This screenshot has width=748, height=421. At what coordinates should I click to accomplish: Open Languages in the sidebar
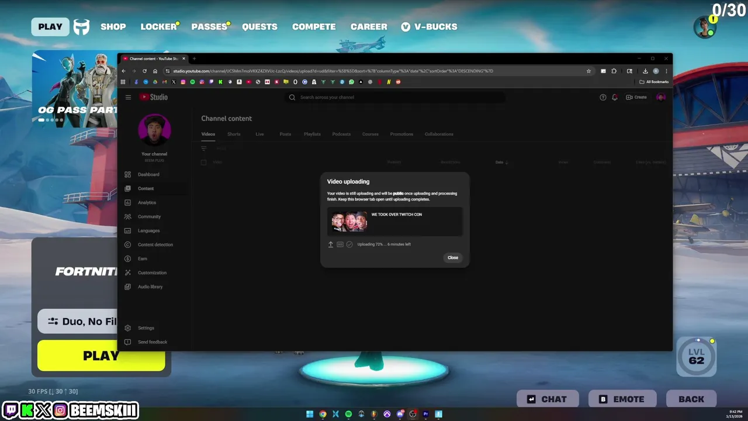[x=148, y=230]
